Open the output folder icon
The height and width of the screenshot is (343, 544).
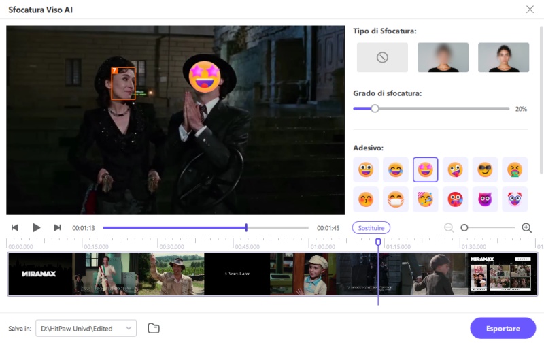154,329
